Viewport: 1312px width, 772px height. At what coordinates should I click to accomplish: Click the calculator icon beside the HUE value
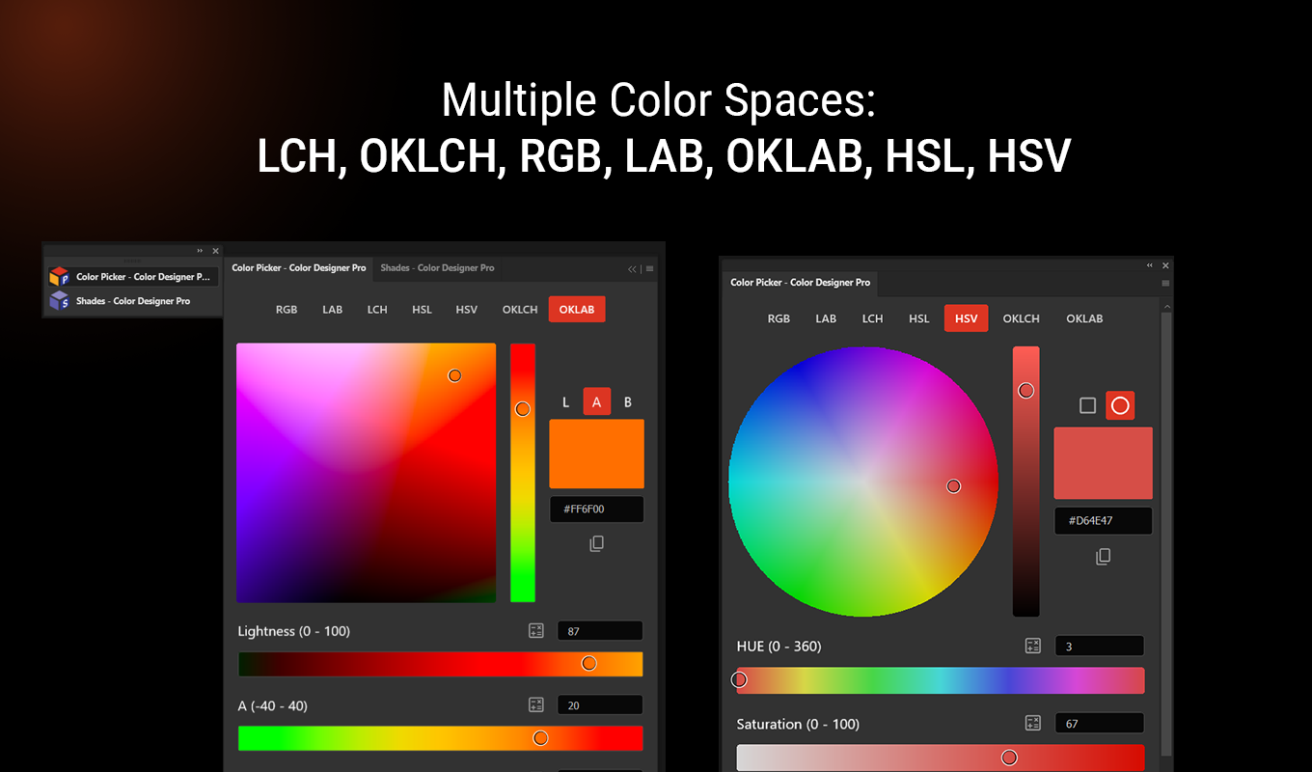tap(1032, 646)
